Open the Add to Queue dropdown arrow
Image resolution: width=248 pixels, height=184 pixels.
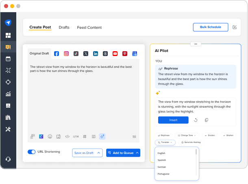[137, 153]
